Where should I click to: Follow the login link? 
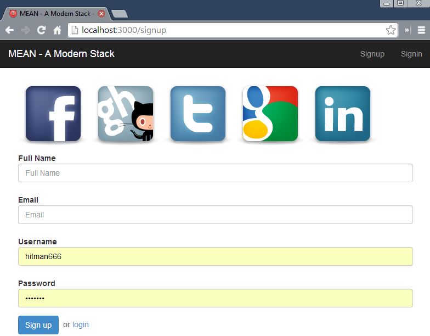[80, 325]
